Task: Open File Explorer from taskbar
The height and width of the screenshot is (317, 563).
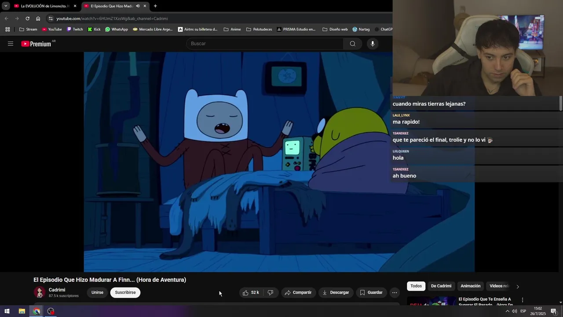Action: [x=22, y=311]
